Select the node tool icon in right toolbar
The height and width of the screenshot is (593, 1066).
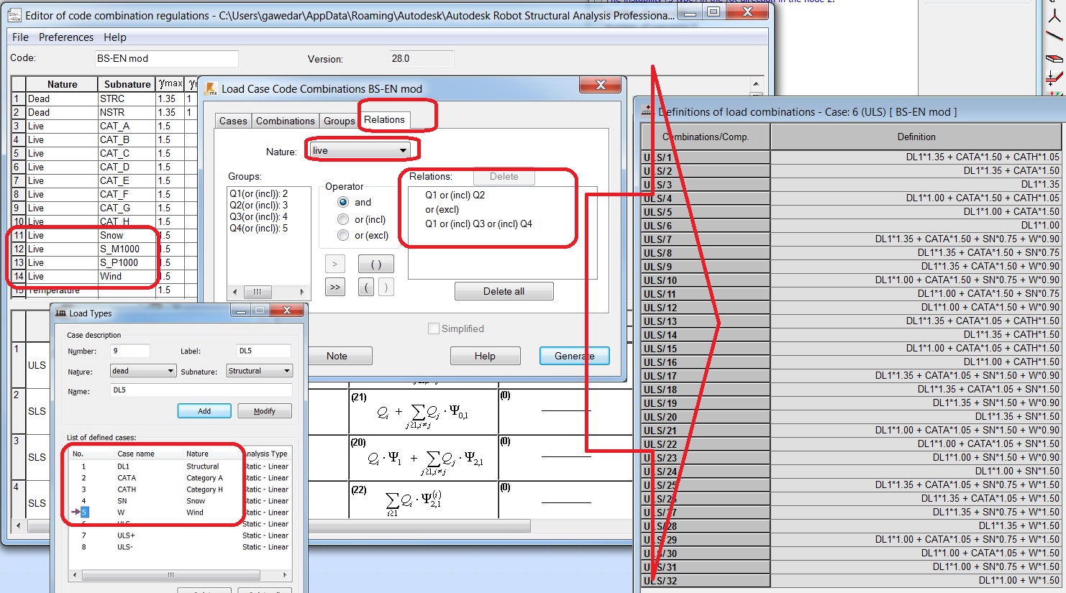(1054, 16)
